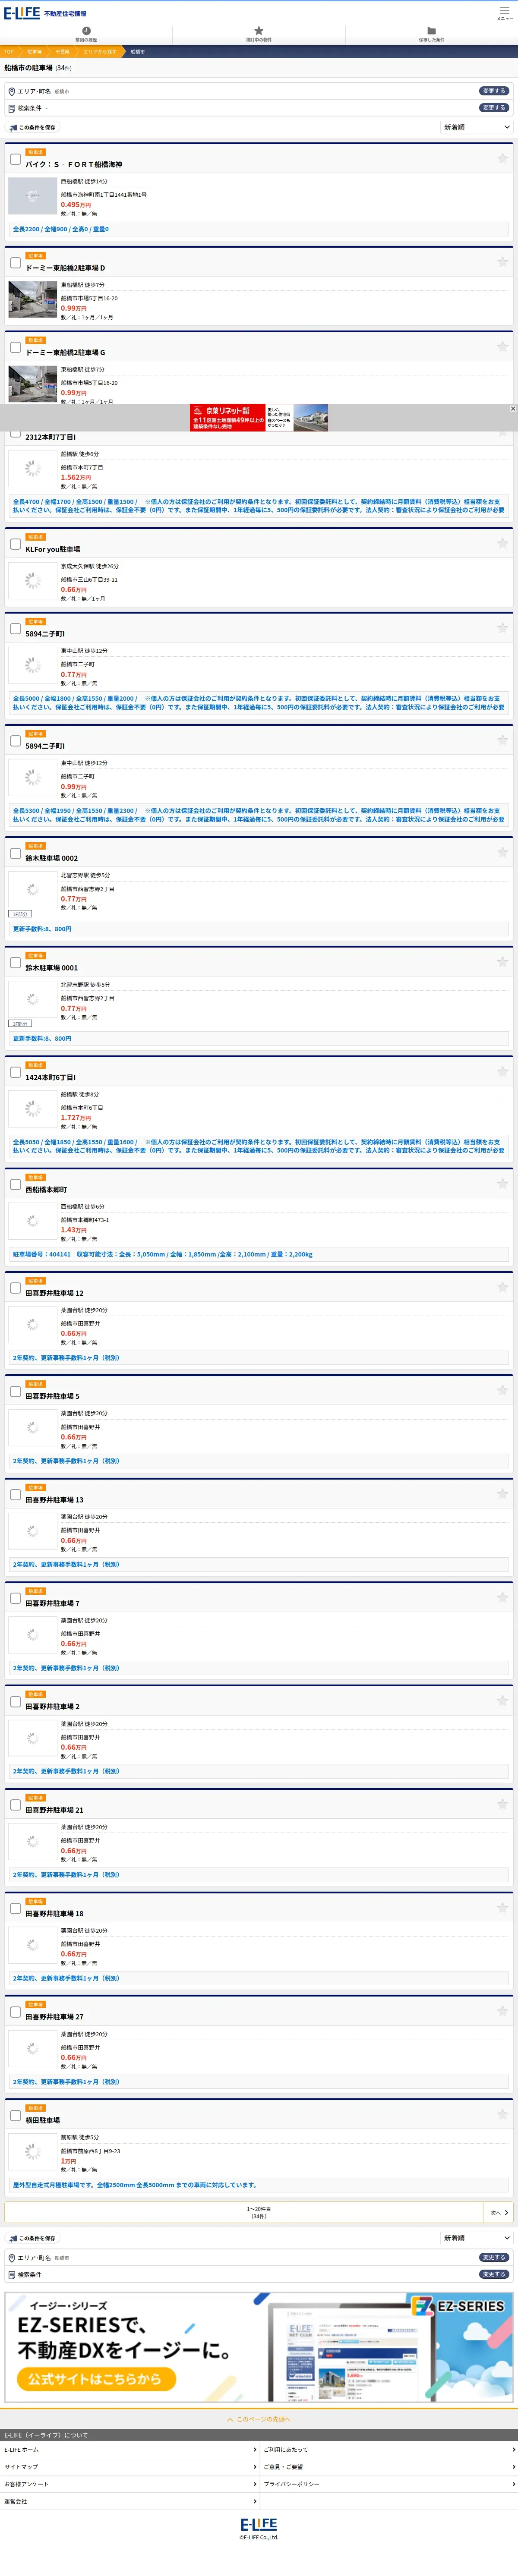Tick the KLFor you駐車場 checkbox
This screenshot has height=2576, width=518.
tap(15, 544)
